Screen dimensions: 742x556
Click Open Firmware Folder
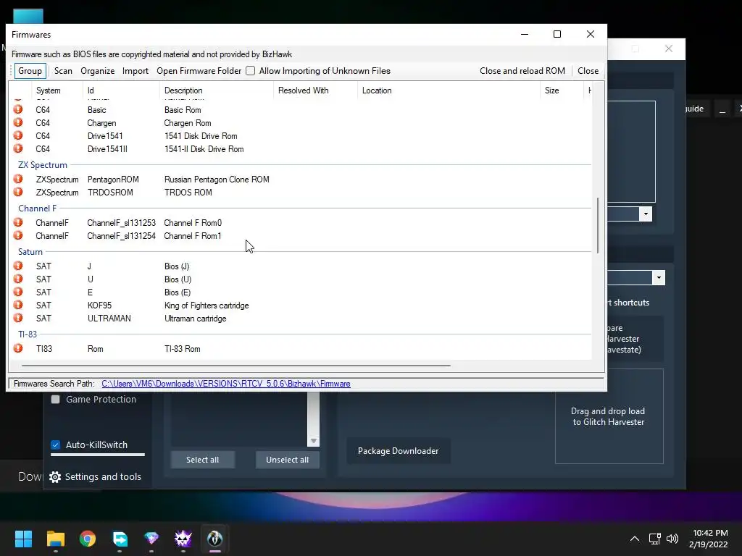[x=199, y=71]
